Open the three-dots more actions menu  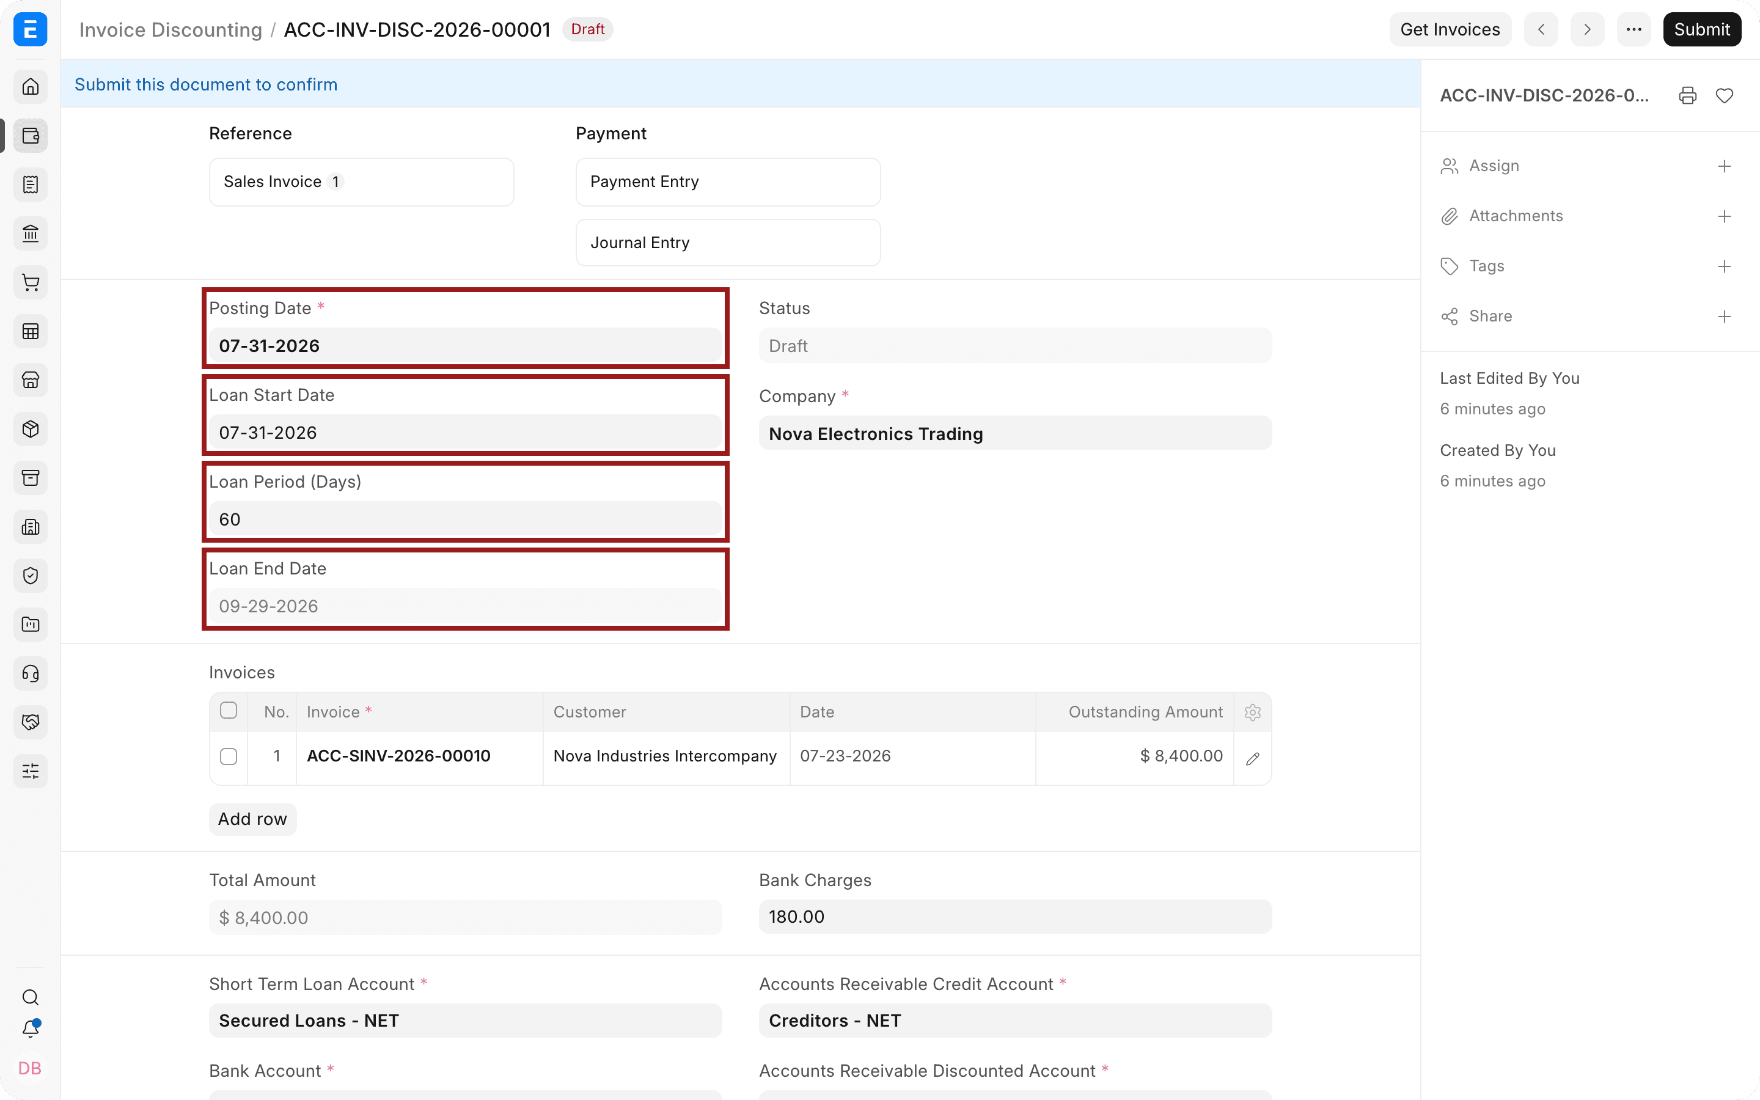pyautogui.click(x=1634, y=29)
